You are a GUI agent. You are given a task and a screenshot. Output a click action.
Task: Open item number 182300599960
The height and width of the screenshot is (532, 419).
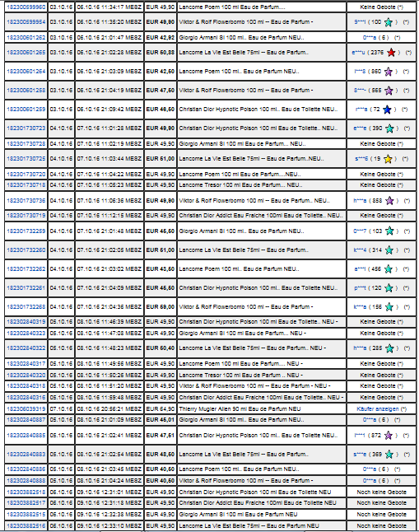coord(26,7)
